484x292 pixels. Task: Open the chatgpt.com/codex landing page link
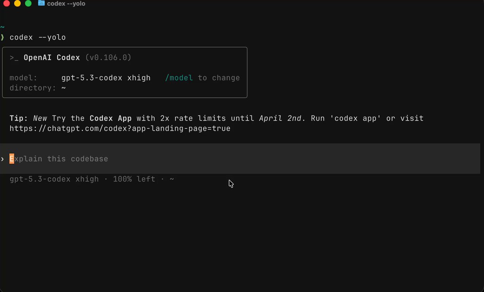click(x=120, y=129)
